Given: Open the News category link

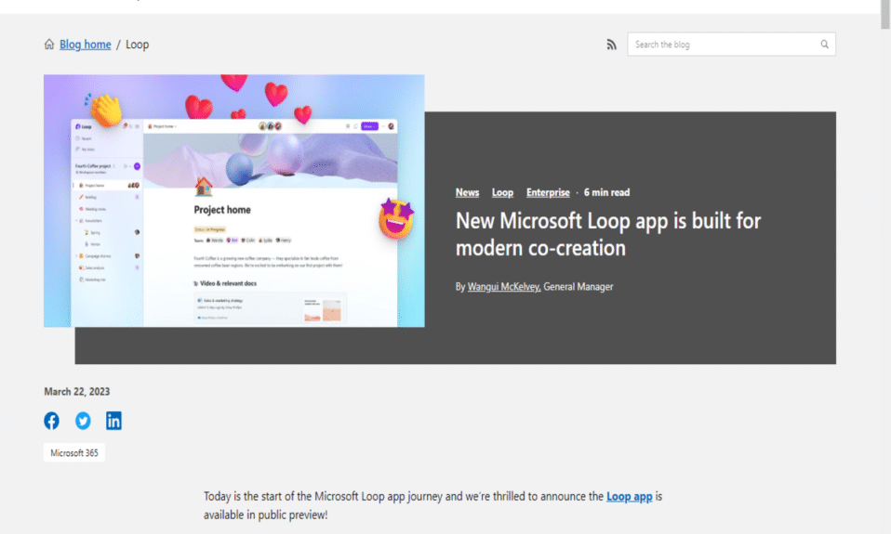Looking at the screenshot, I should pos(467,192).
